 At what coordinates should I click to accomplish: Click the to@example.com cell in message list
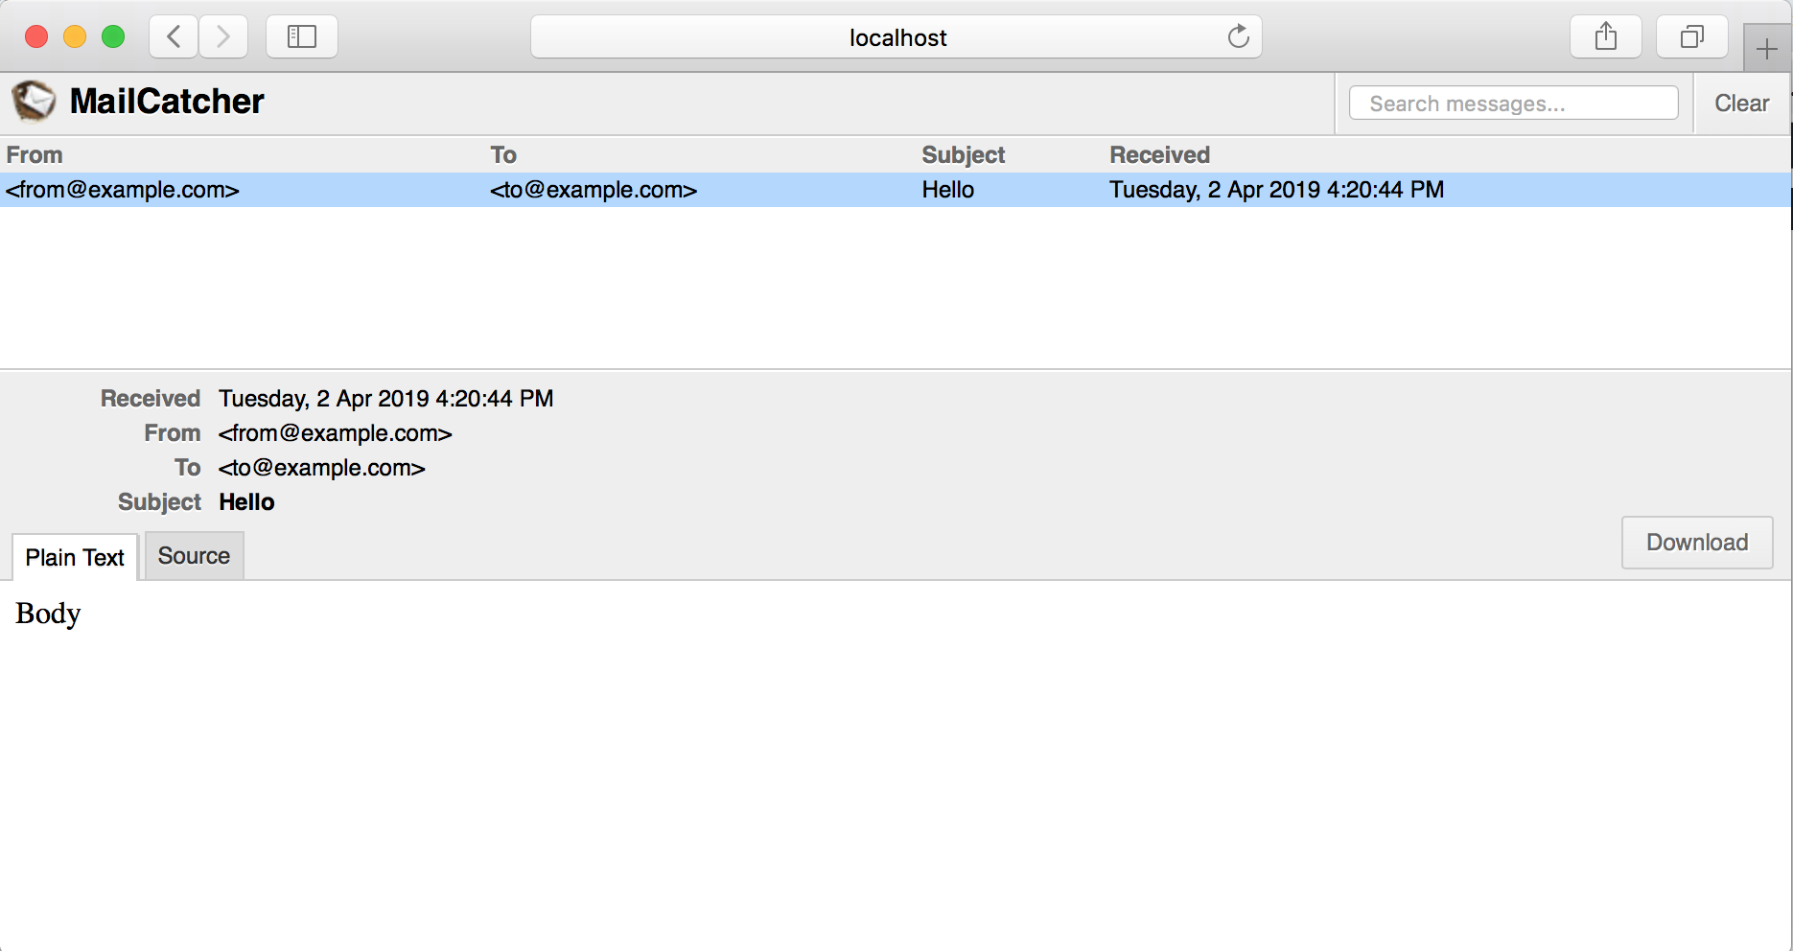click(x=594, y=190)
